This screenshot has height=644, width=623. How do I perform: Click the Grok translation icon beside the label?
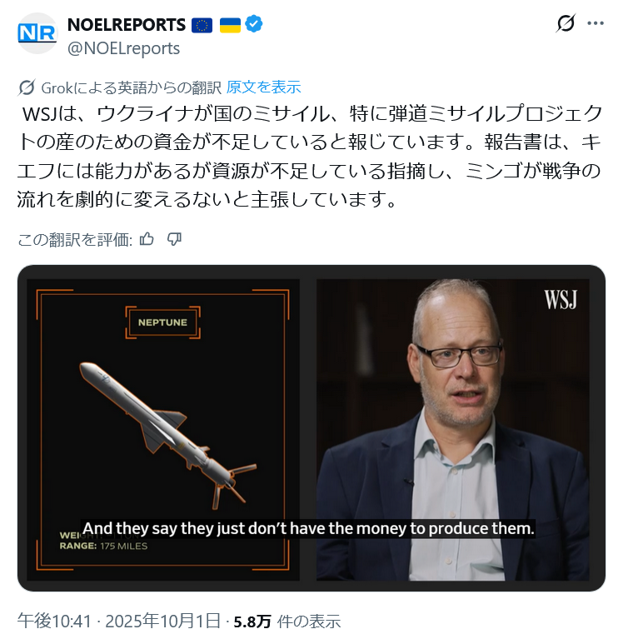tap(27, 87)
